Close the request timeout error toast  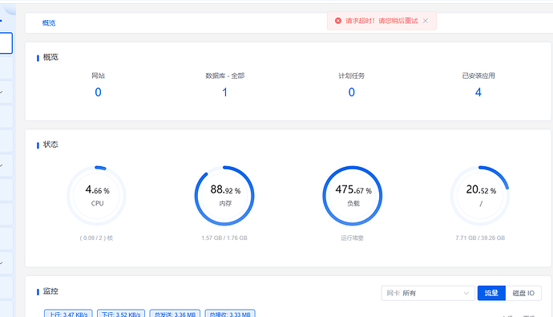[426, 21]
